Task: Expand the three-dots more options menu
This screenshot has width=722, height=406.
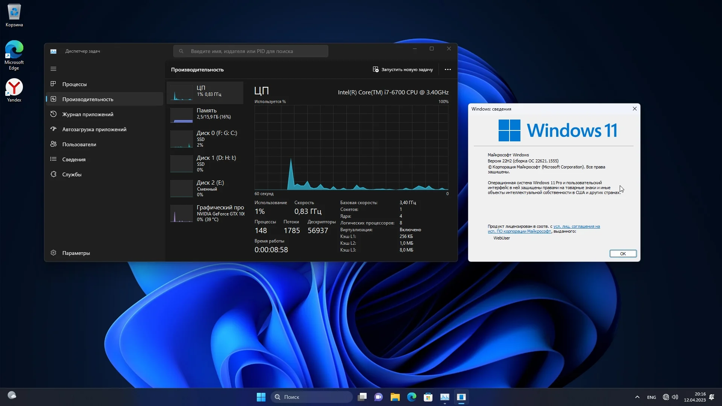Action: point(447,70)
